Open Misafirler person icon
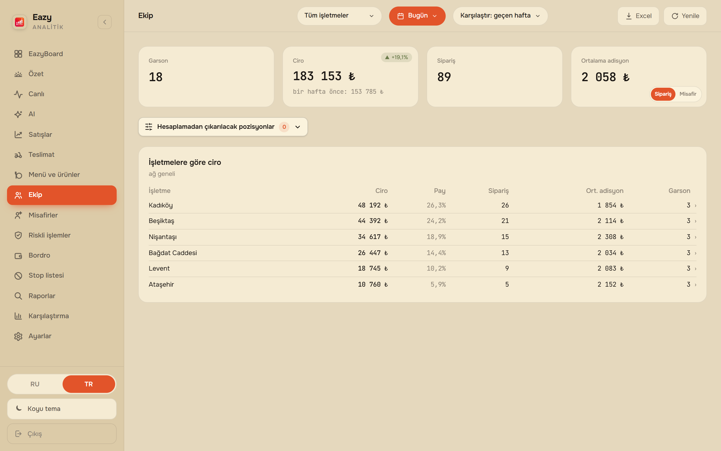Screen dimensions: 721x451 18,215
